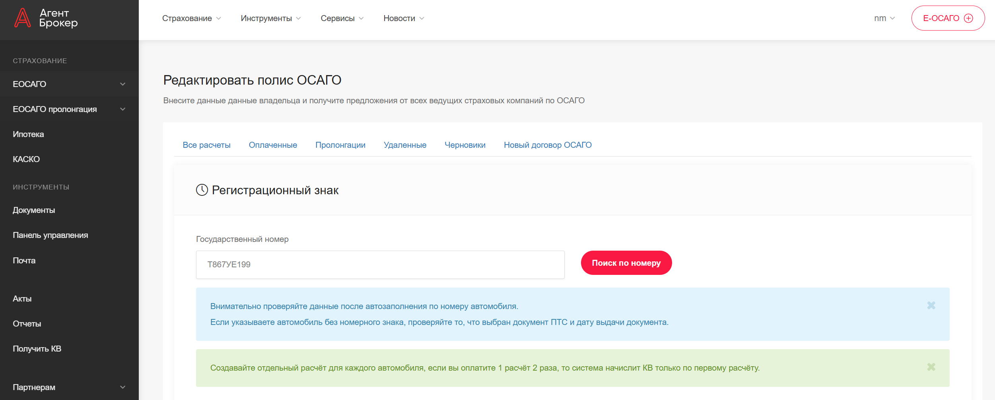The width and height of the screenshot is (995, 400).
Task: Open the Инструменты top menu dropdown
Action: pyautogui.click(x=270, y=18)
